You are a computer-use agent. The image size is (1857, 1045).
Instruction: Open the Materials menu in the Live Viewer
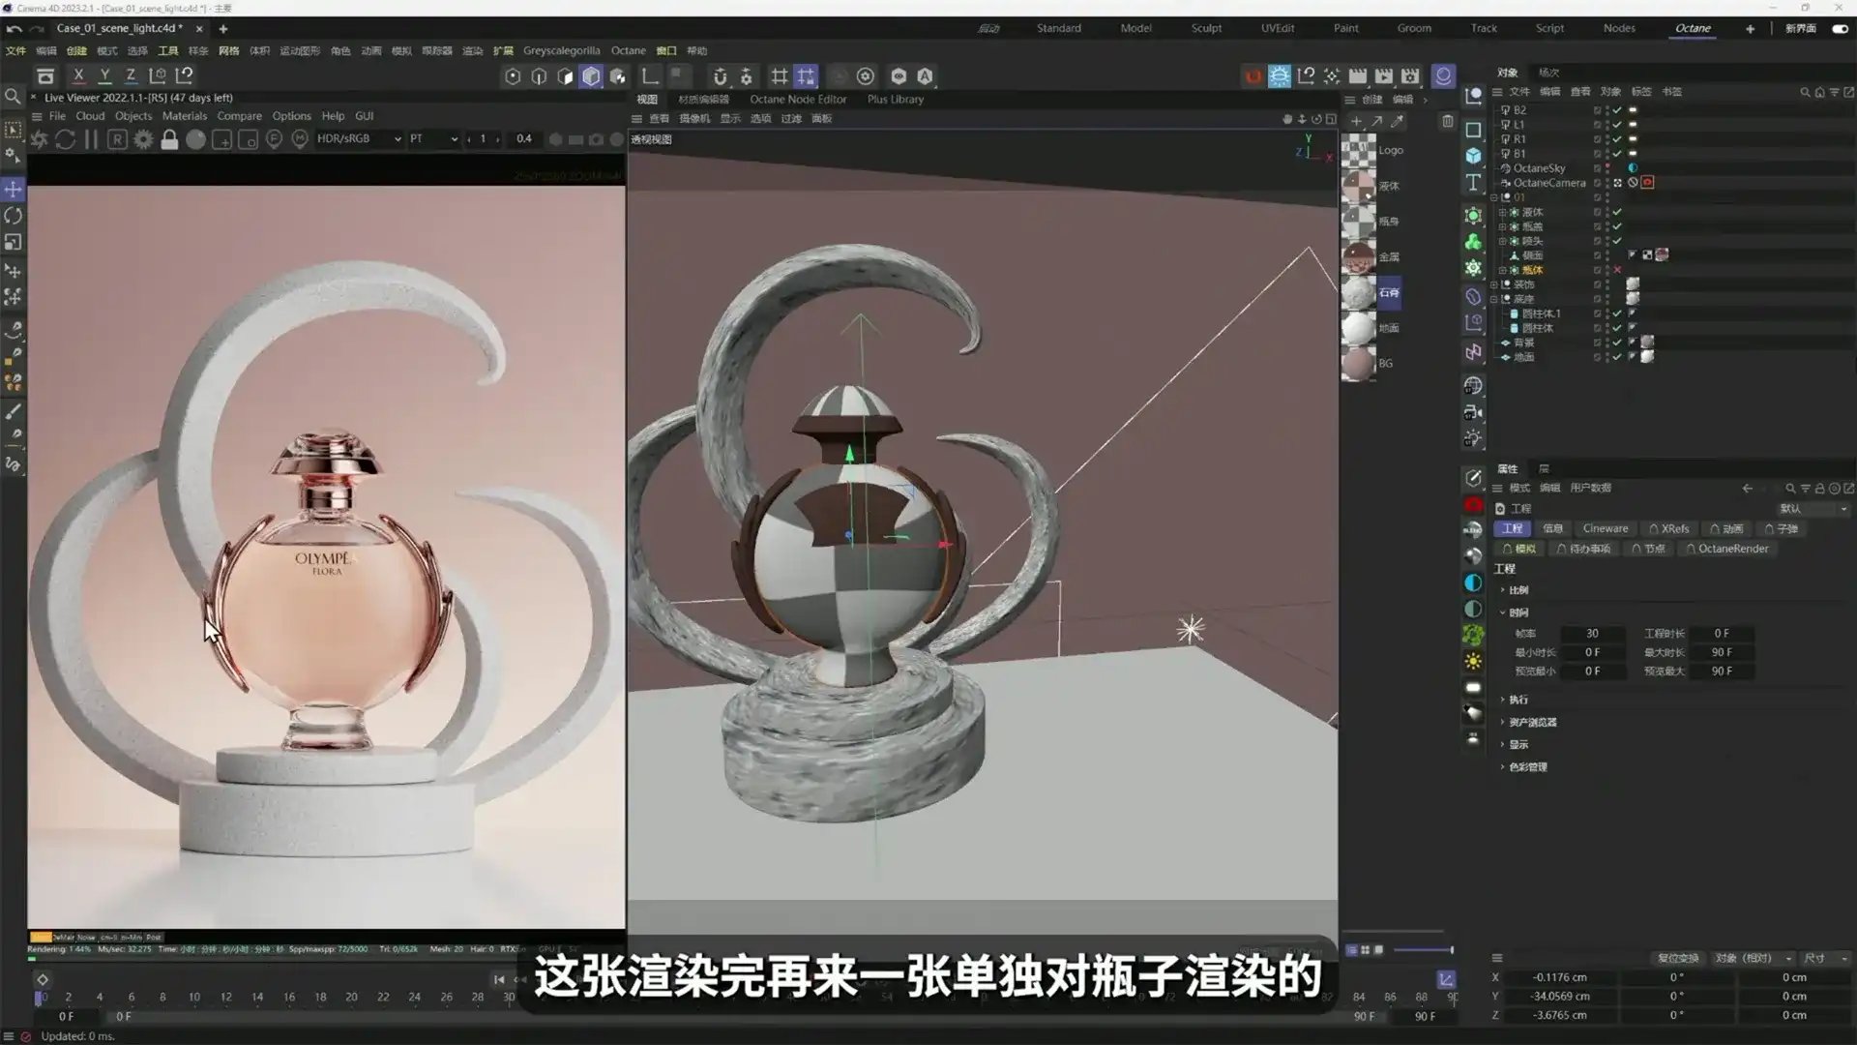(184, 115)
